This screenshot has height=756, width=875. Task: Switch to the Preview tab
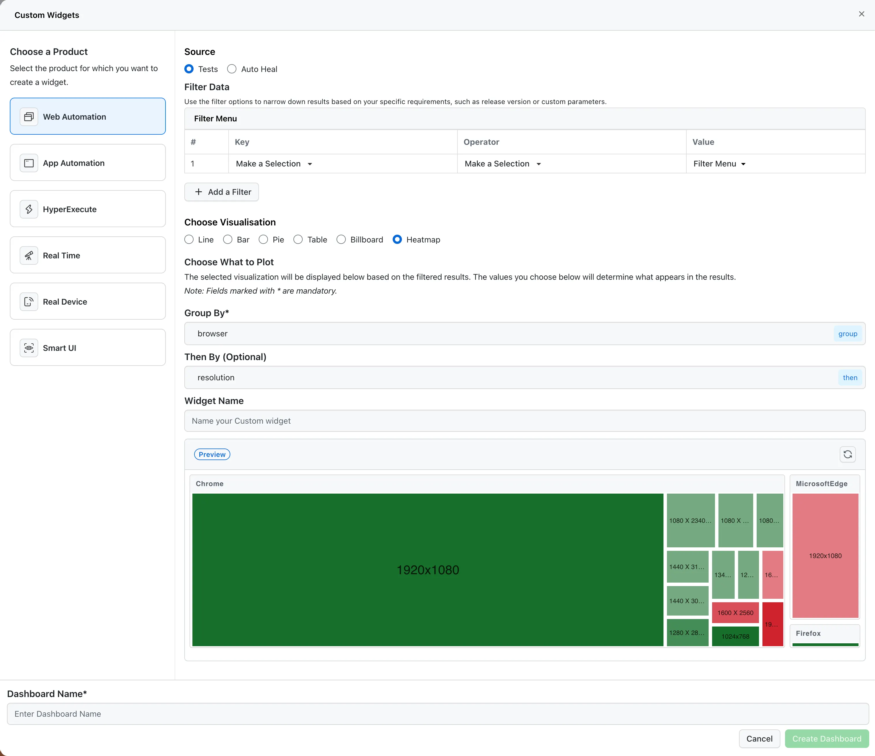tap(212, 454)
